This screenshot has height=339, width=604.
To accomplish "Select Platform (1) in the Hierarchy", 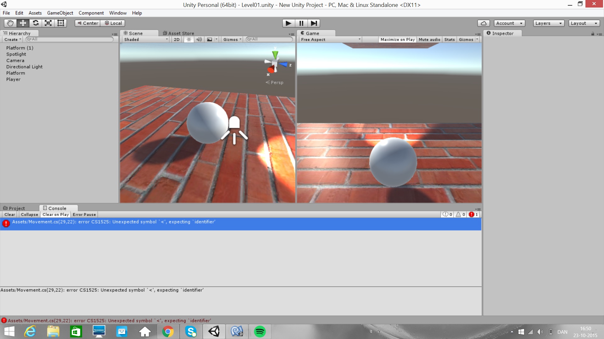I will click(x=20, y=48).
